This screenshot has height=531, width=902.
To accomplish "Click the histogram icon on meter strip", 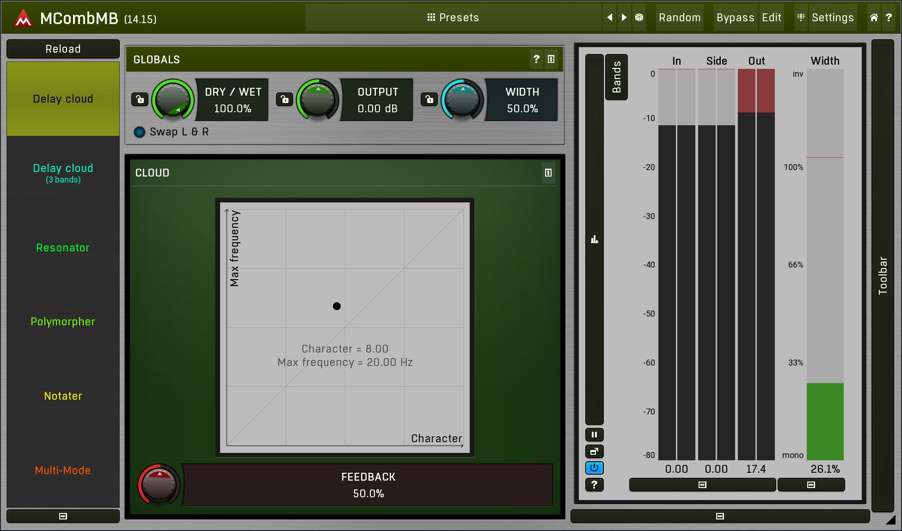I will (594, 239).
